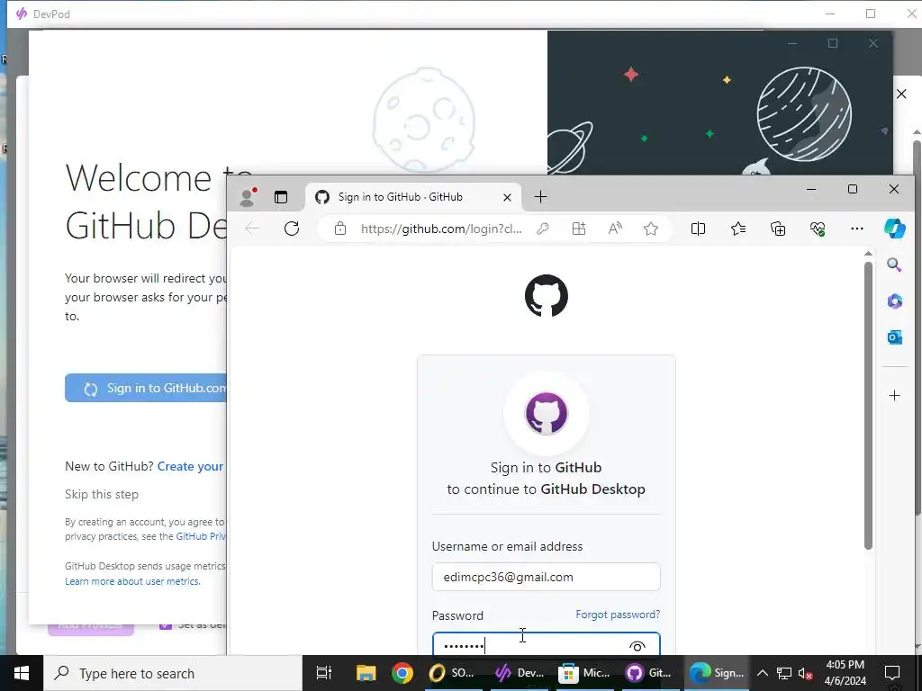
Task: Refresh the GitHub login page
Action: coord(292,229)
